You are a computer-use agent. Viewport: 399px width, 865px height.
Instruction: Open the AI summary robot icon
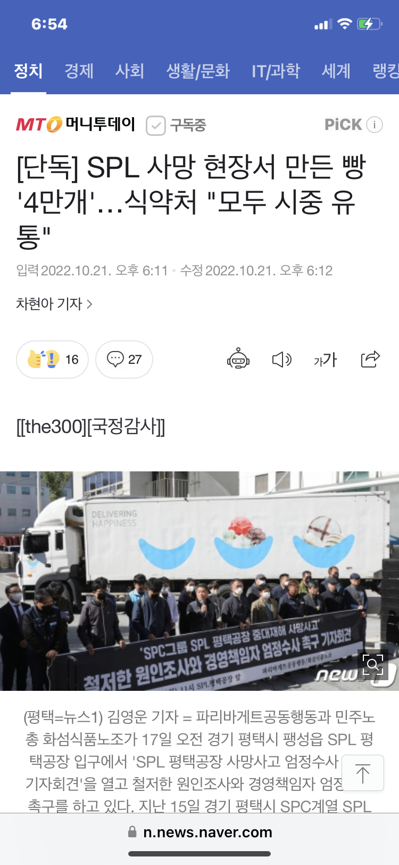pos(238,359)
